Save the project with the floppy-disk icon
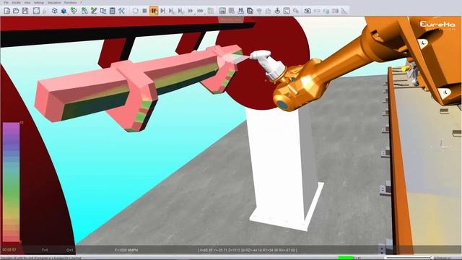The width and height of the screenshot is (462, 260). (25, 11)
